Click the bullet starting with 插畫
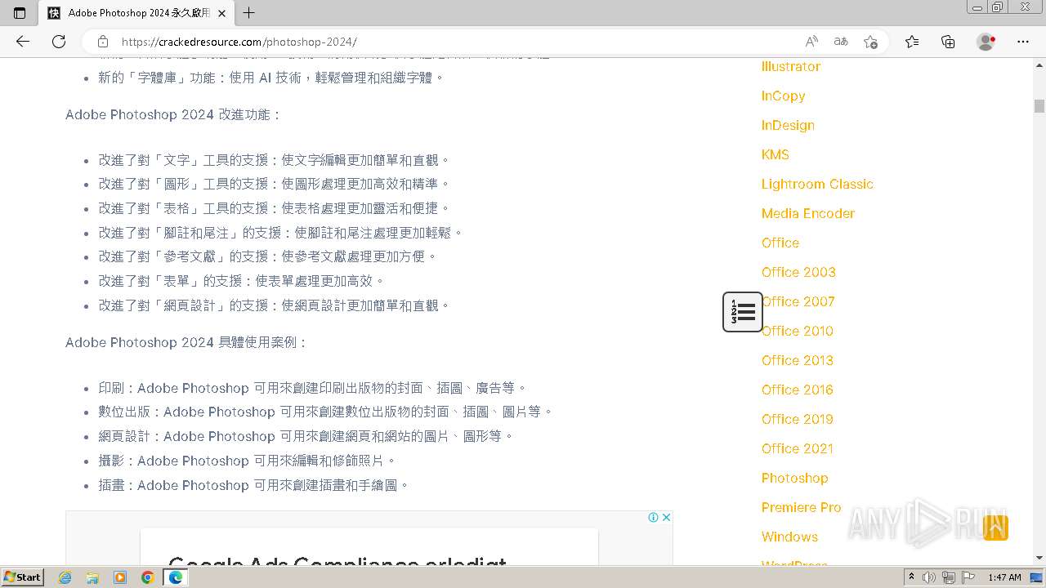Screen dimensions: 1046x588 tap(254, 485)
